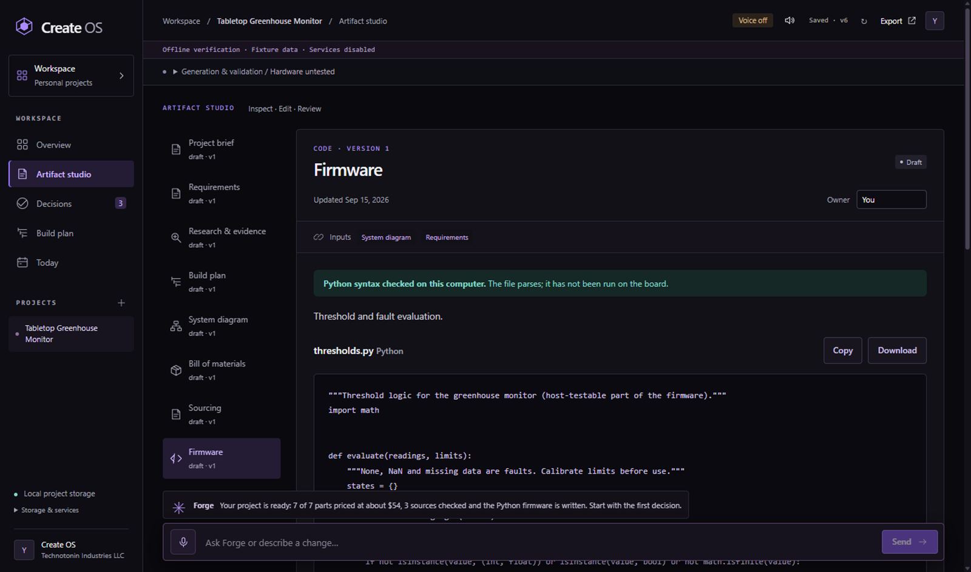
Task: Download thresholds.py file
Action: coord(897,351)
